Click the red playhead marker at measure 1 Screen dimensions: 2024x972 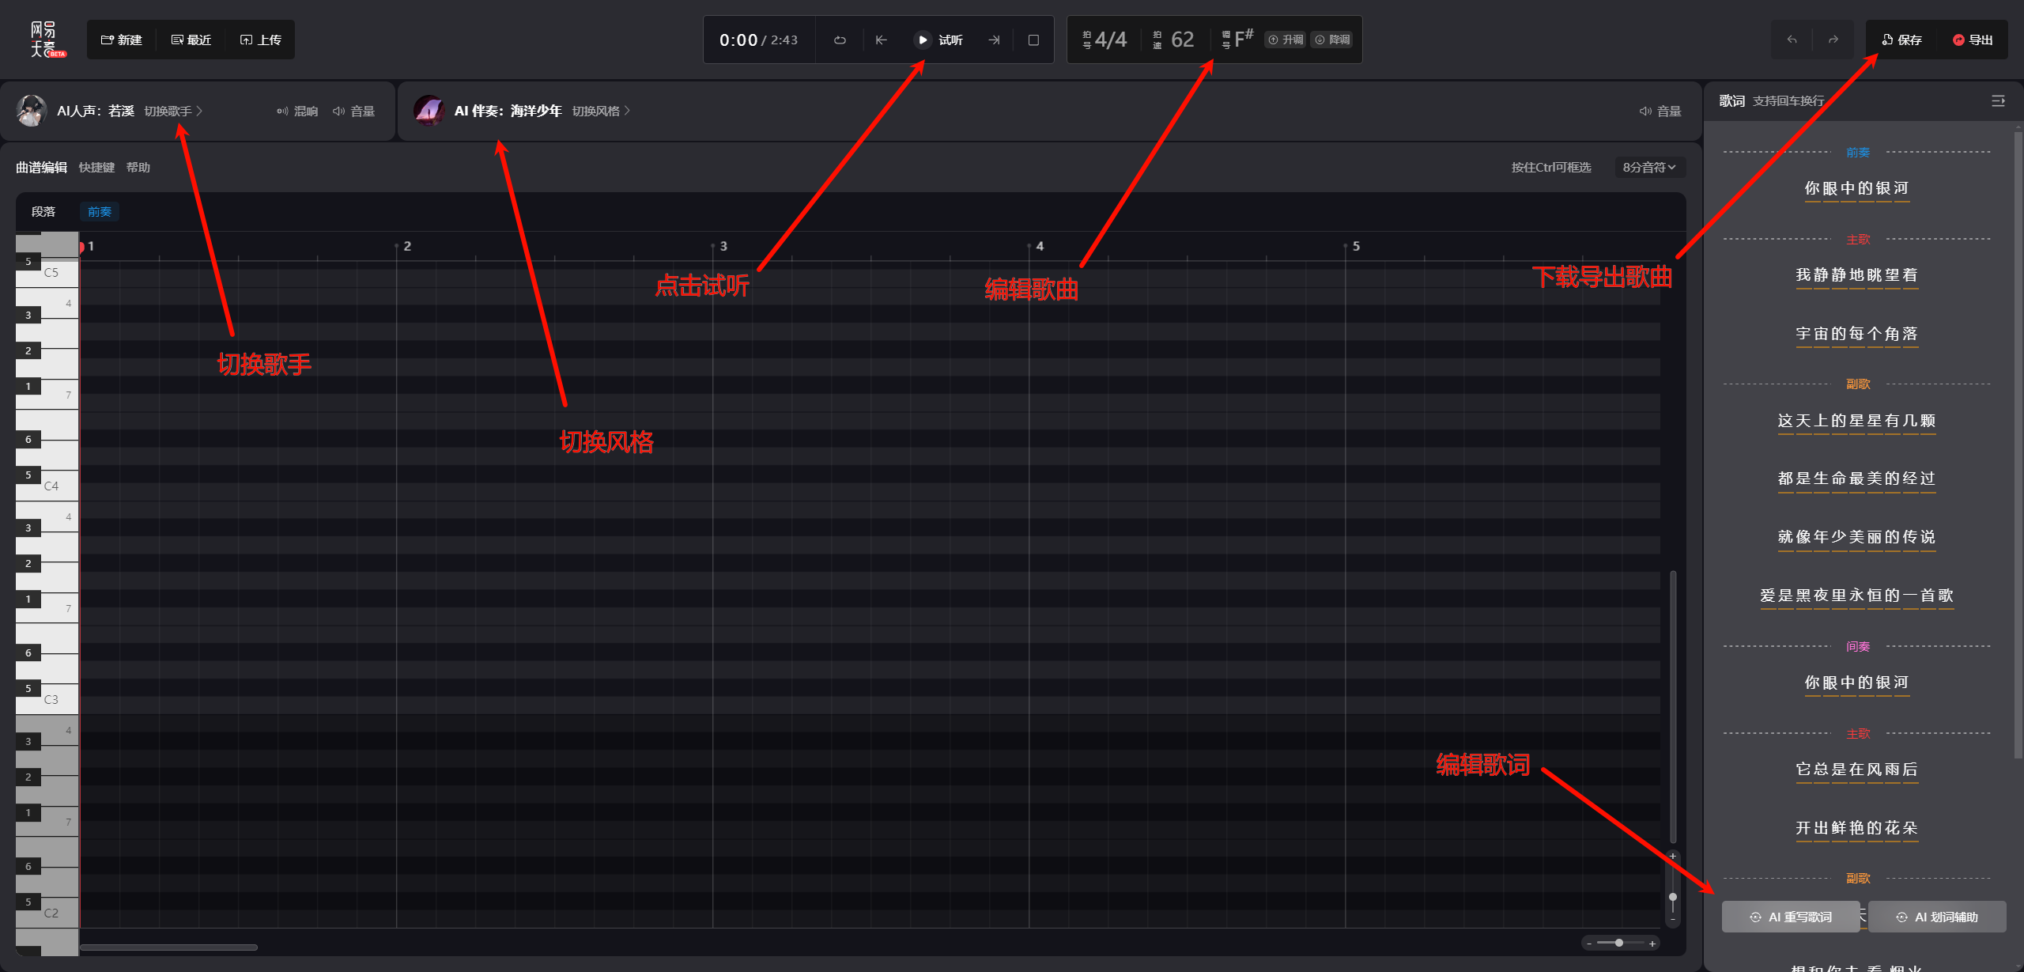click(x=81, y=247)
